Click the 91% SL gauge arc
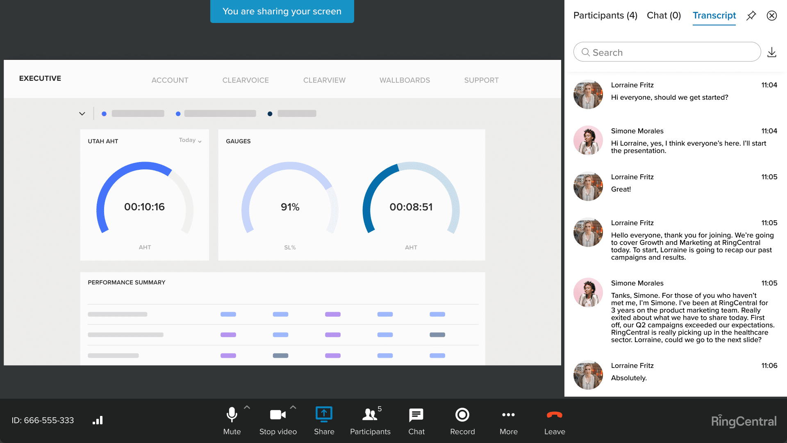The image size is (787, 443). [290, 165]
